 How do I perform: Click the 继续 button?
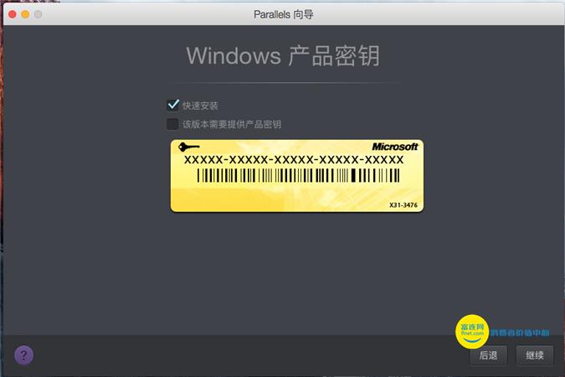pyautogui.click(x=535, y=355)
